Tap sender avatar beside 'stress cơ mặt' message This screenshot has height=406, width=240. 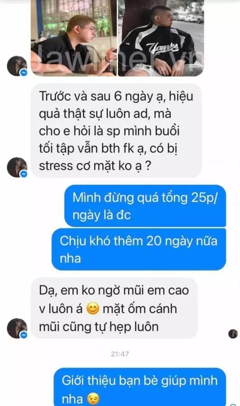[17, 167]
